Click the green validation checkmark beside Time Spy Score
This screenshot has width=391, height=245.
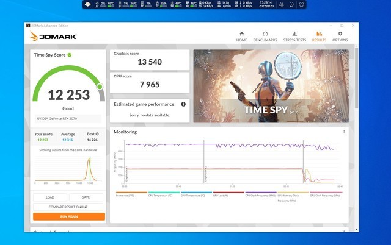coord(70,55)
